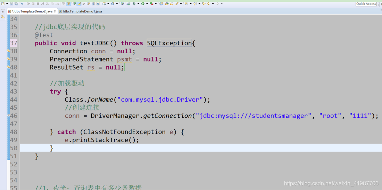Open the Search dropdown arrow
This screenshot has width=382, height=190.
coord(181,4)
